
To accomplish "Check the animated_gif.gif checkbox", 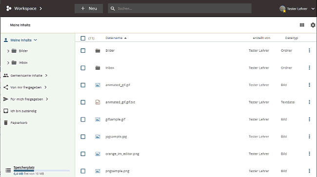I will (83, 85).
